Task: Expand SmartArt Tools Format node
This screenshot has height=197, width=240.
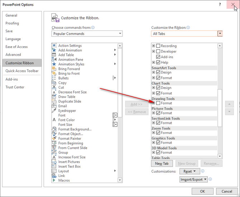Action: pyautogui.click(x=154, y=78)
